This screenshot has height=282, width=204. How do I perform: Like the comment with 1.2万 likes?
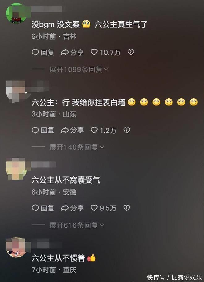104,130
